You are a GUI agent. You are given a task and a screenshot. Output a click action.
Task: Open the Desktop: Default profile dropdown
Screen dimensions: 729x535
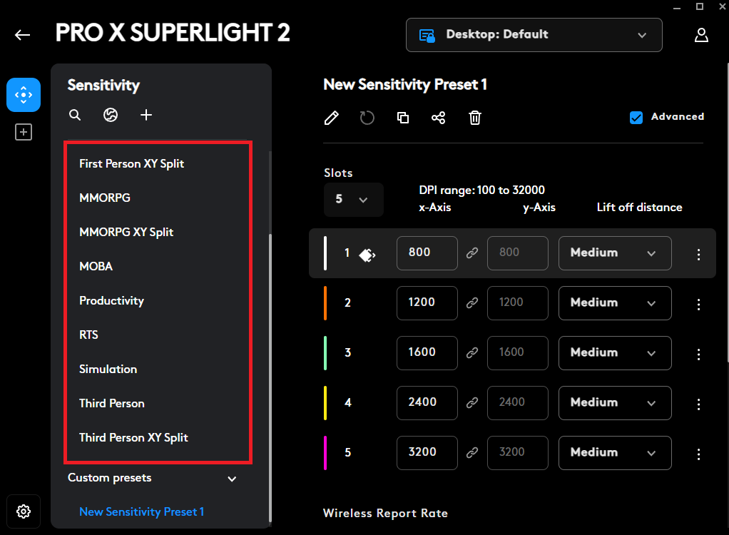(x=534, y=35)
